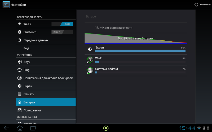Select Память in settings list
This screenshot has width=212, height=132.
coord(46,94)
